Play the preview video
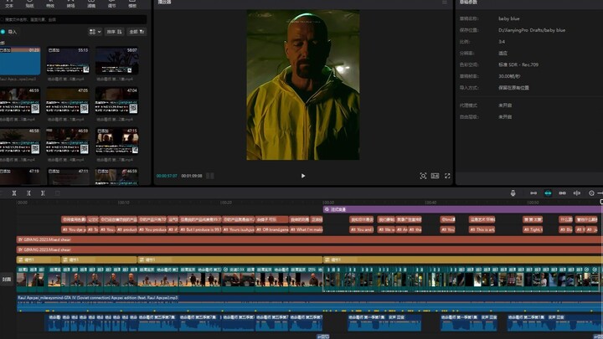Viewport: 603px width, 339px height. pos(303,176)
